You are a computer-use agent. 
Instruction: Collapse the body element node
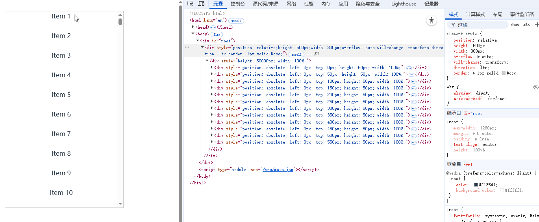point(193,34)
